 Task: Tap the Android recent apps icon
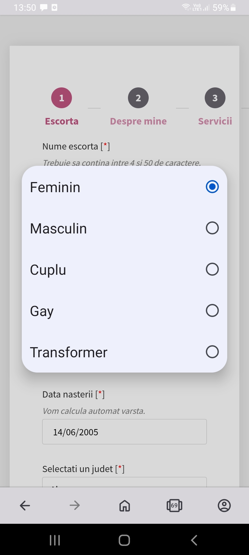(55, 540)
